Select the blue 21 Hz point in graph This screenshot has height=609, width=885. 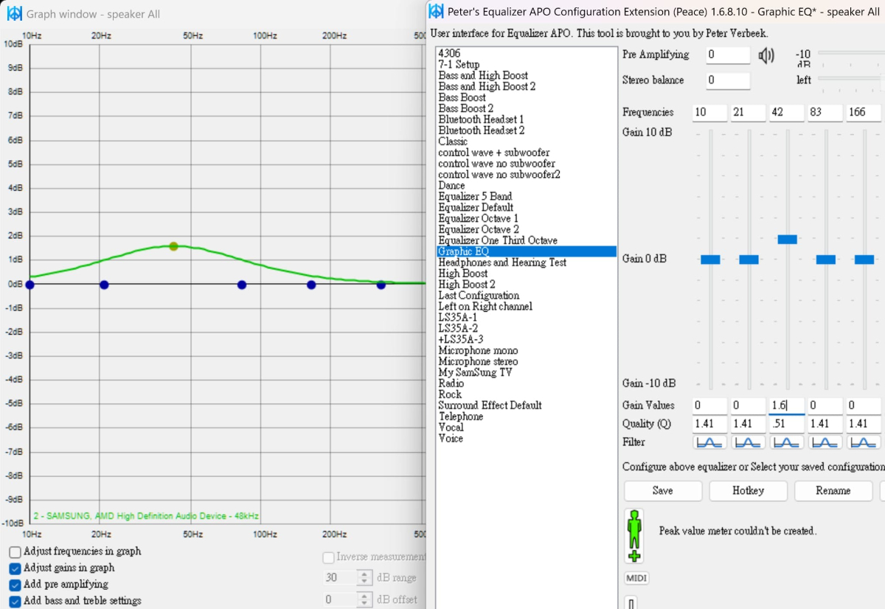pyautogui.click(x=104, y=285)
